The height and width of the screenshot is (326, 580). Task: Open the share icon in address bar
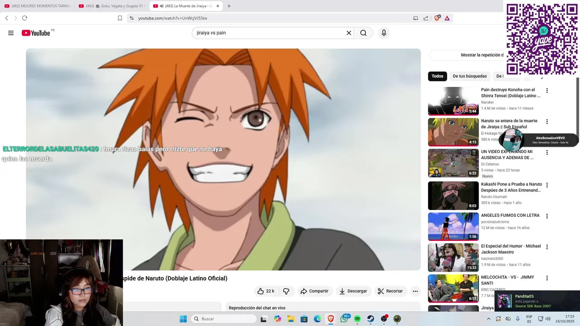click(x=426, y=18)
